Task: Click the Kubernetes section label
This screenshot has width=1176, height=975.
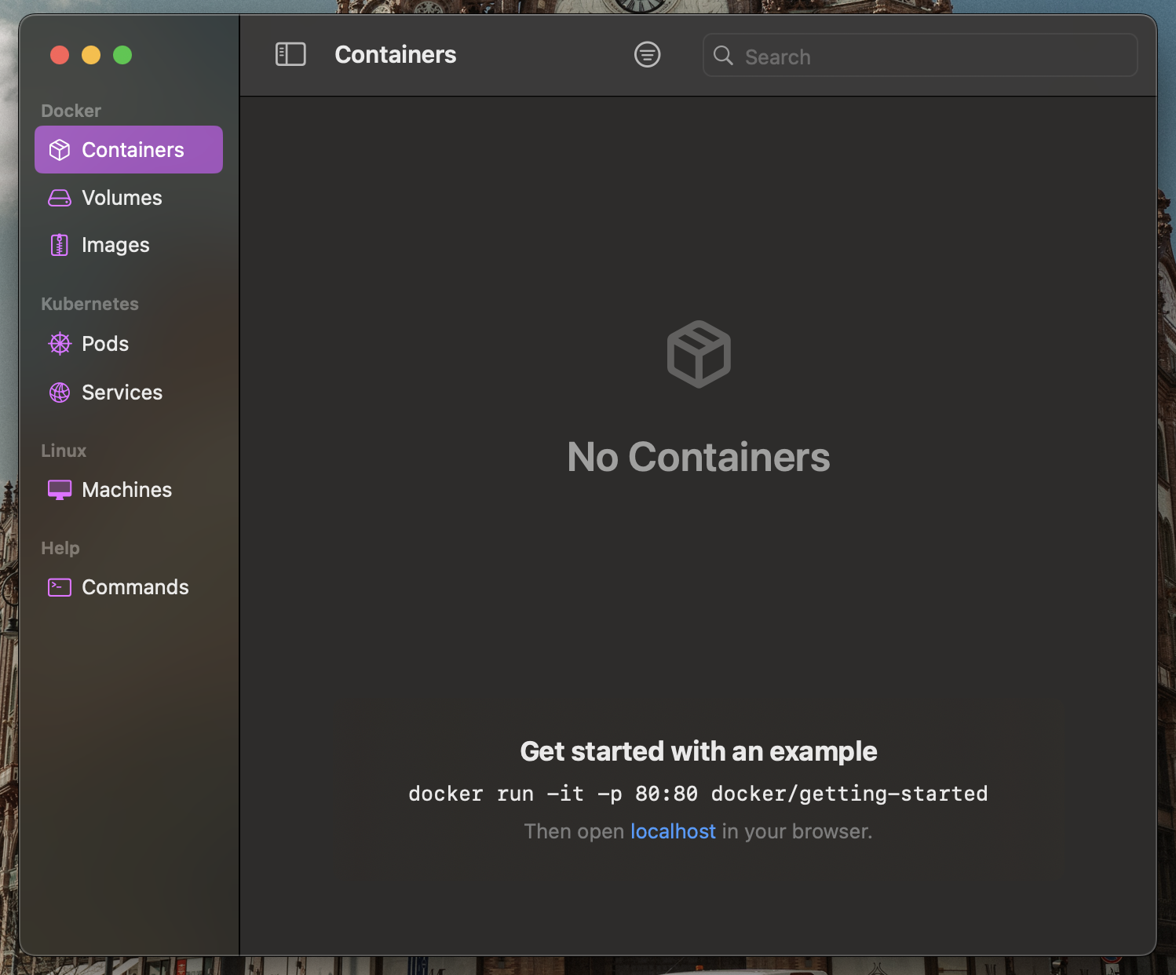Action: [89, 304]
